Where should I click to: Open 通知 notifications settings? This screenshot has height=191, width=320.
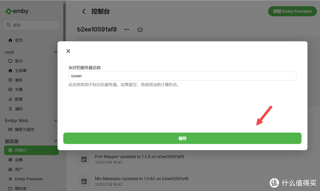[31, 109]
